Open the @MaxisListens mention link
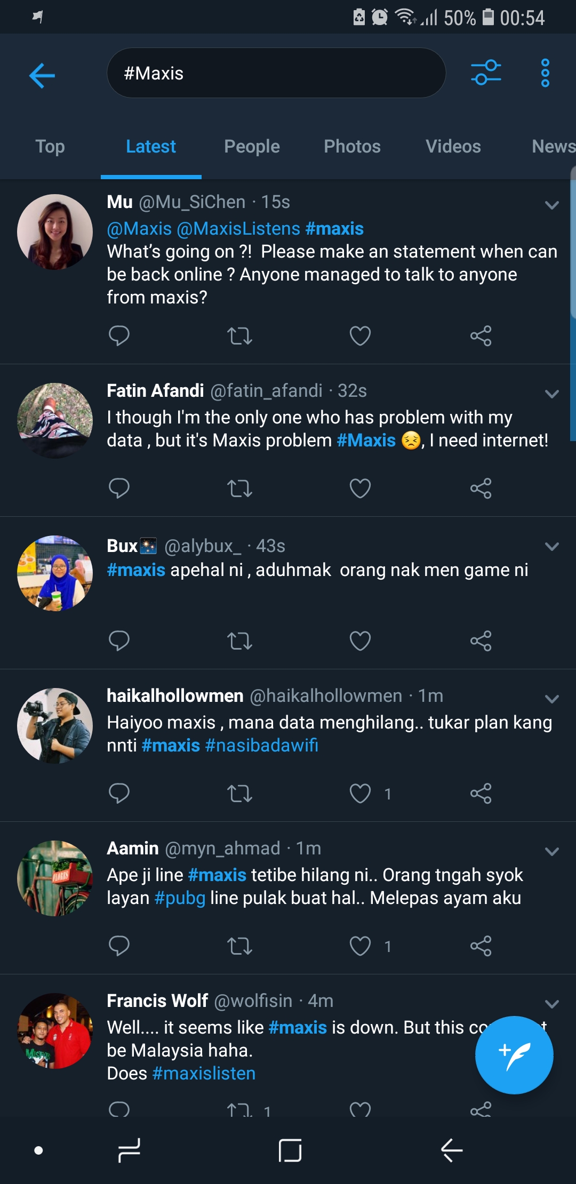The image size is (576, 1184). (238, 229)
